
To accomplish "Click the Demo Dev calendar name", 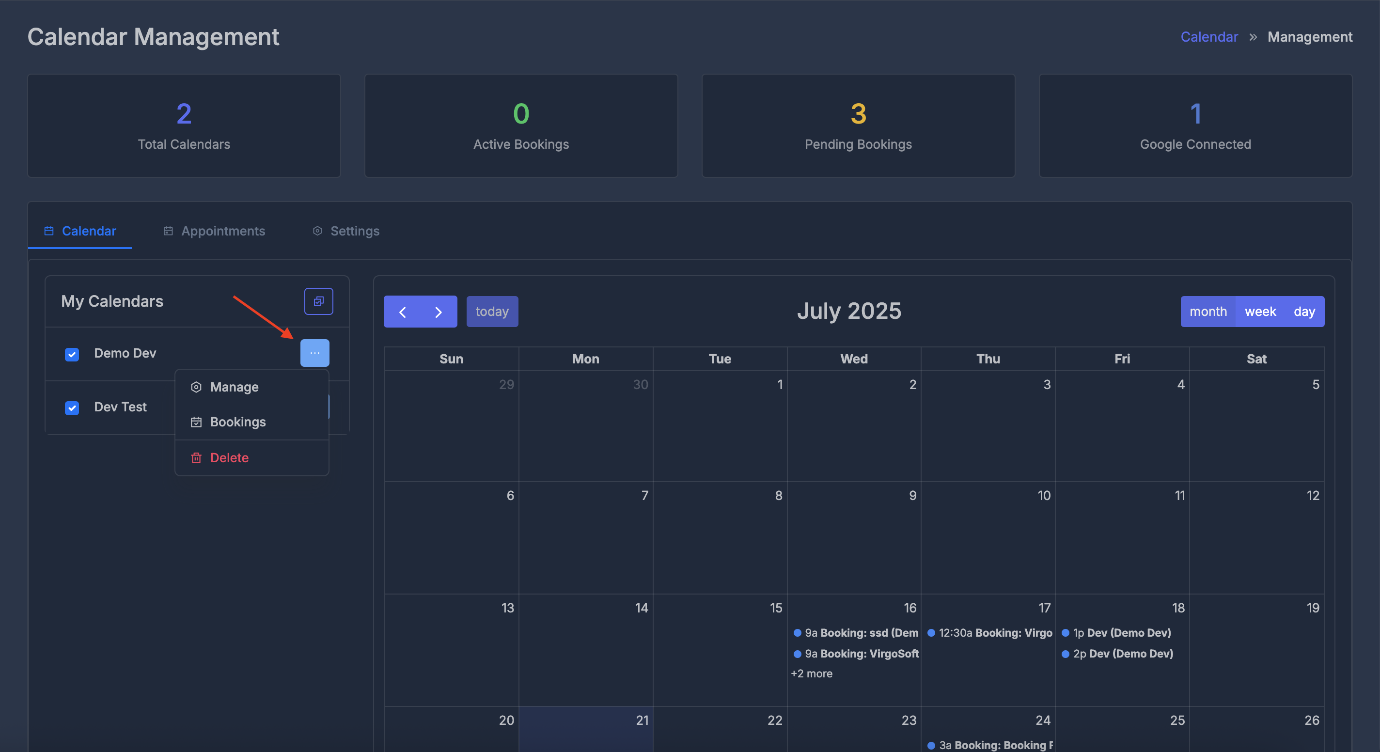I will point(125,353).
